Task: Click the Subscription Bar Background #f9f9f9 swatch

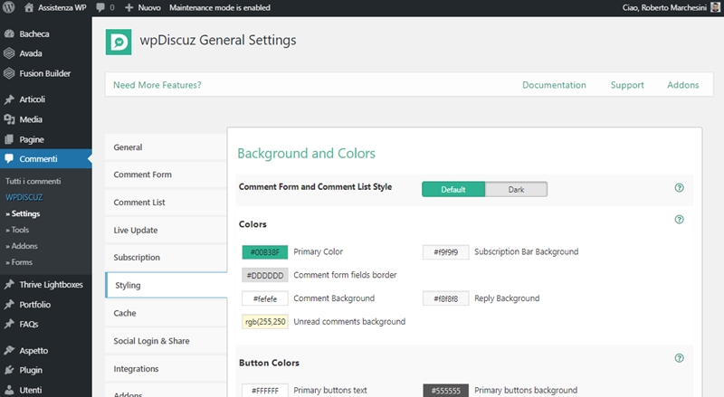Action: (x=445, y=252)
